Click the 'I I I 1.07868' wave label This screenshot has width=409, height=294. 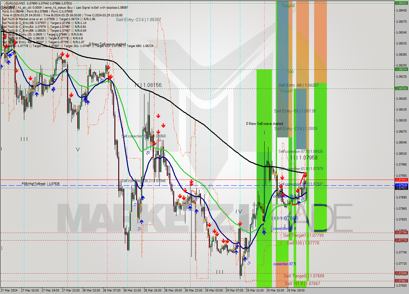(x=285, y=218)
